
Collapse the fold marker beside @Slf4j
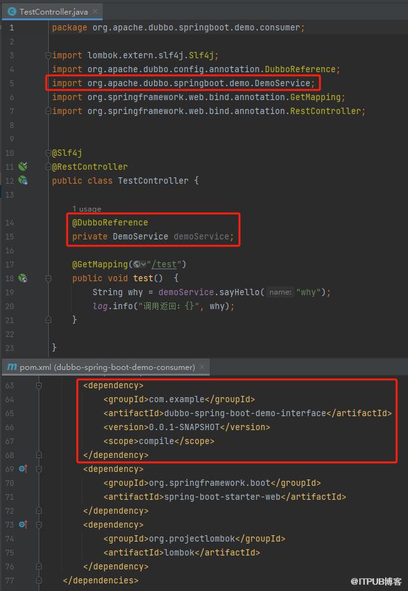(48, 153)
